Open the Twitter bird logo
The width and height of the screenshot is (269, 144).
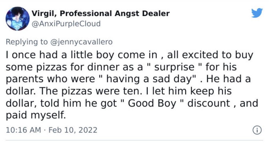pyautogui.click(x=257, y=13)
